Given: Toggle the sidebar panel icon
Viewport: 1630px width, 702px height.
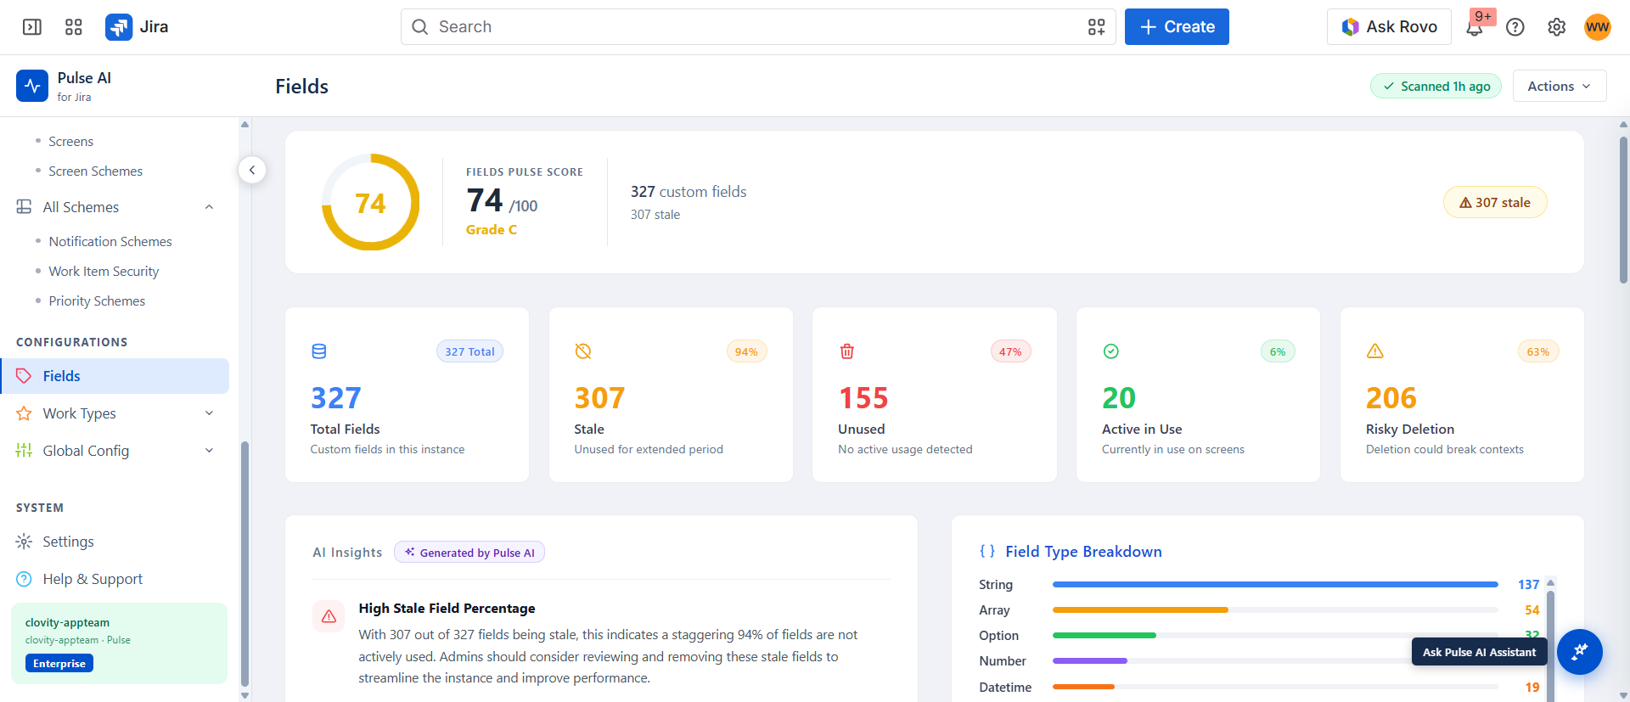Looking at the screenshot, I should tap(32, 27).
